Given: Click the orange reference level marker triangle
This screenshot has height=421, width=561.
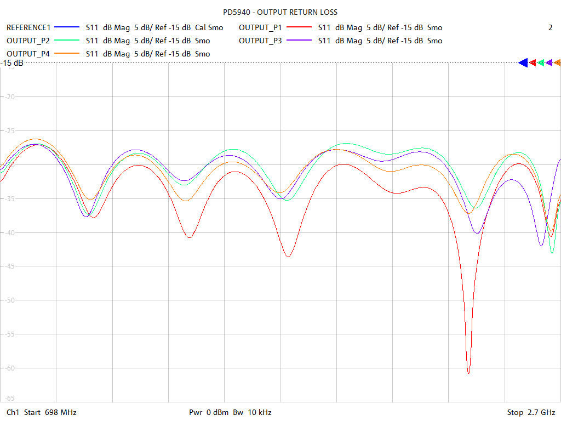Looking at the screenshot, I should click(x=557, y=63).
